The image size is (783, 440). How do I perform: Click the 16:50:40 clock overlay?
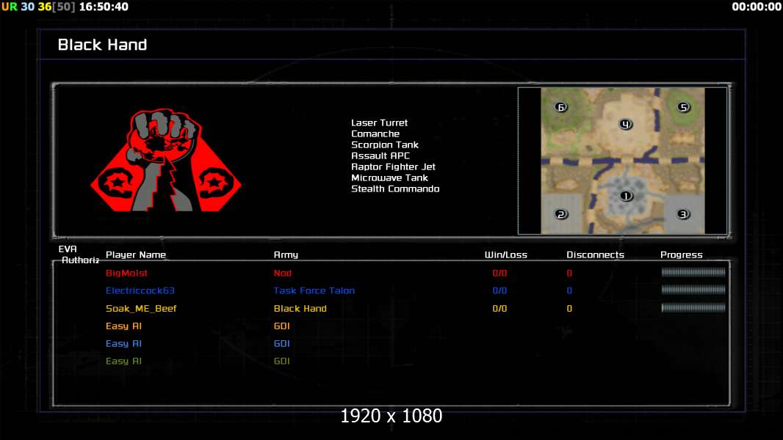pos(104,7)
